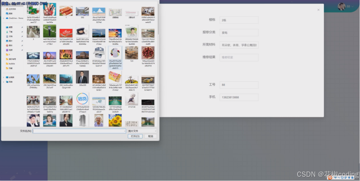Open the 图片文件 file type dropdown
Viewport: 360px width, 181px height.
(x=142, y=131)
